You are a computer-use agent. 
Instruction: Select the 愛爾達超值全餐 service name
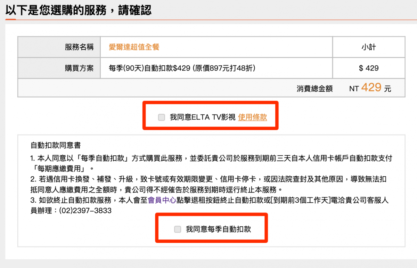134,47
